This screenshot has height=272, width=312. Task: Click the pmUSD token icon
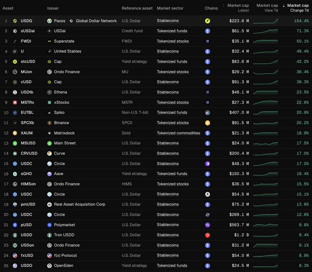click(x=15, y=205)
